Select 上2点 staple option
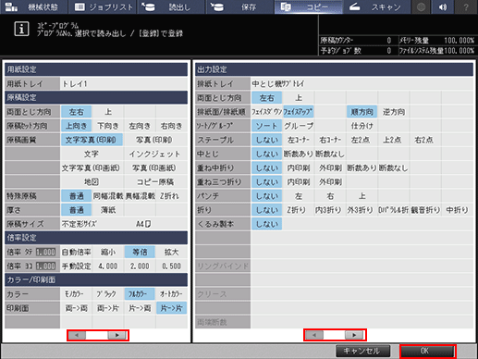This screenshot has height=359, width=478. (x=394, y=140)
